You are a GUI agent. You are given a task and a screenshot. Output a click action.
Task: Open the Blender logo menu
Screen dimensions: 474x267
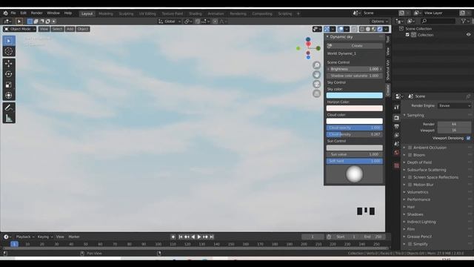(5, 13)
